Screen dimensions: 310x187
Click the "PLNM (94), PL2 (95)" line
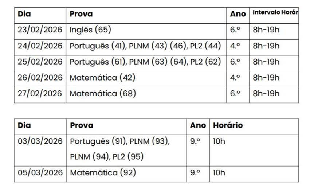[x=107, y=157]
